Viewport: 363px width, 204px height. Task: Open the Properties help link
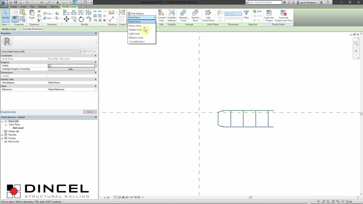click(8, 112)
